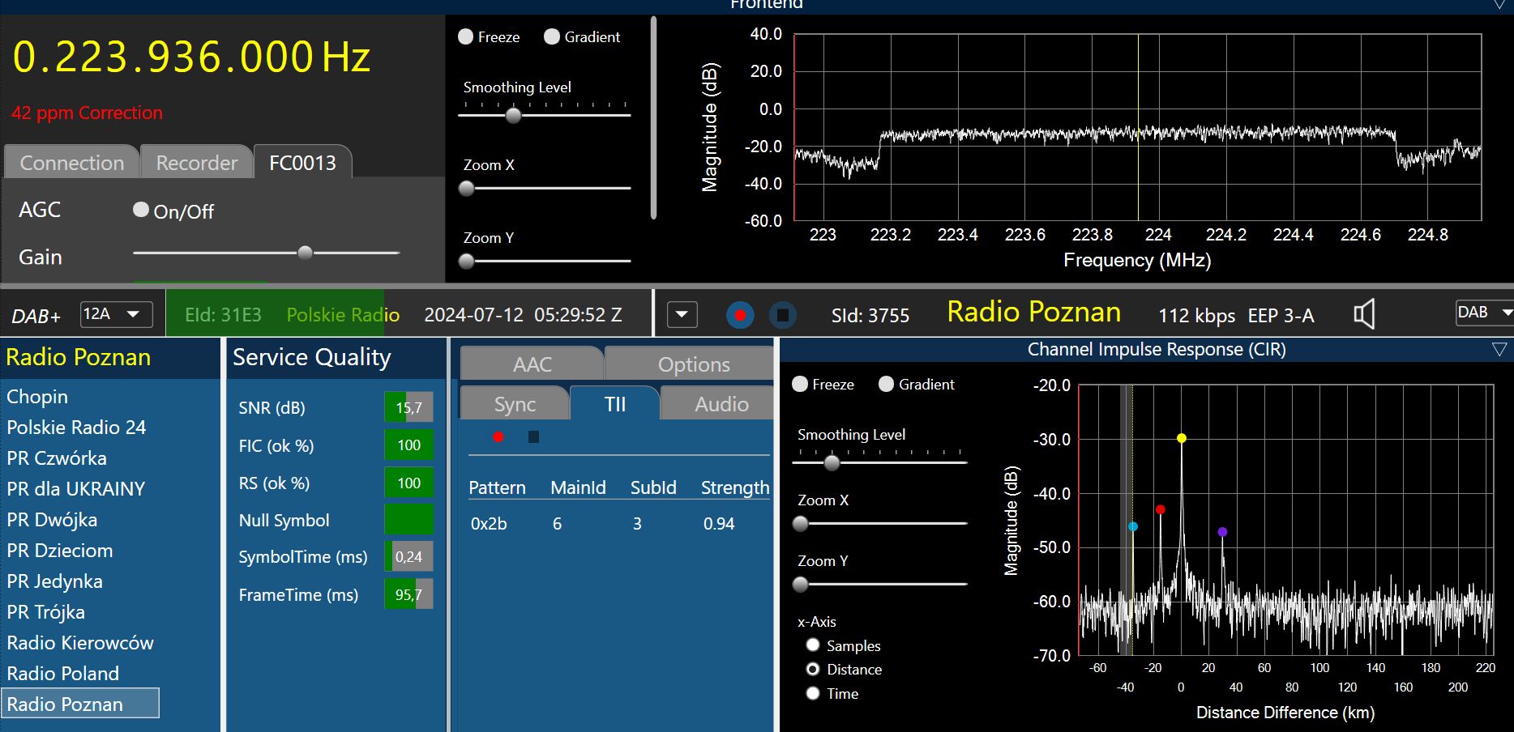1514x732 pixels.
Task: Choose Polskie Radio 24 station
Action: click(76, 428)
